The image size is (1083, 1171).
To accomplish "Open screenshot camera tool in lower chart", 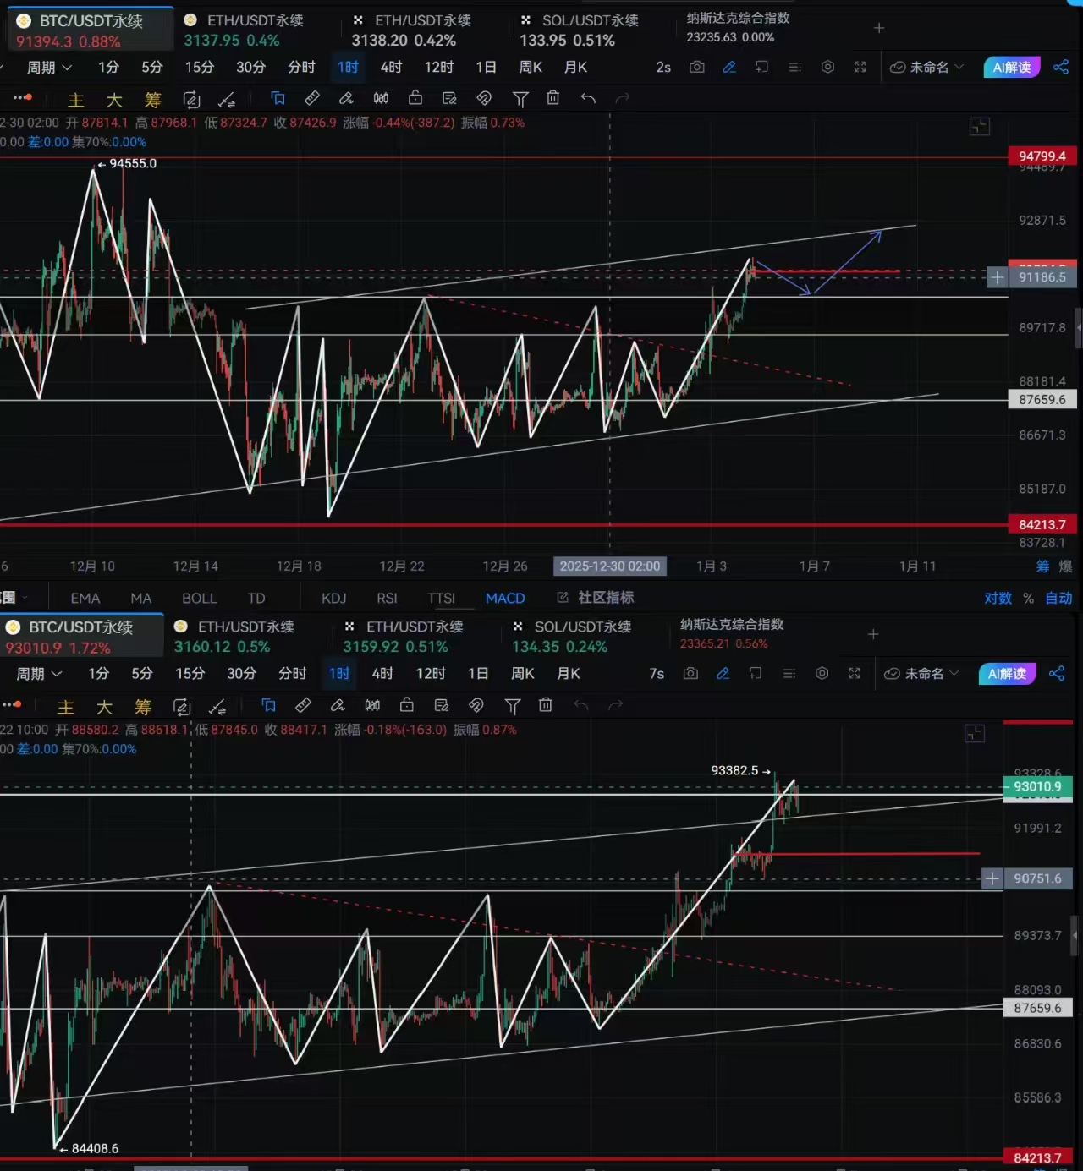I will [x=690, y=673].
